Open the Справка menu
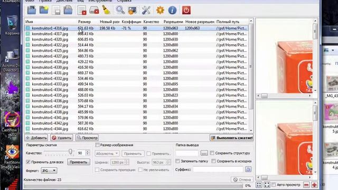This screenshot has height=190, width=338. pos(124,1)
